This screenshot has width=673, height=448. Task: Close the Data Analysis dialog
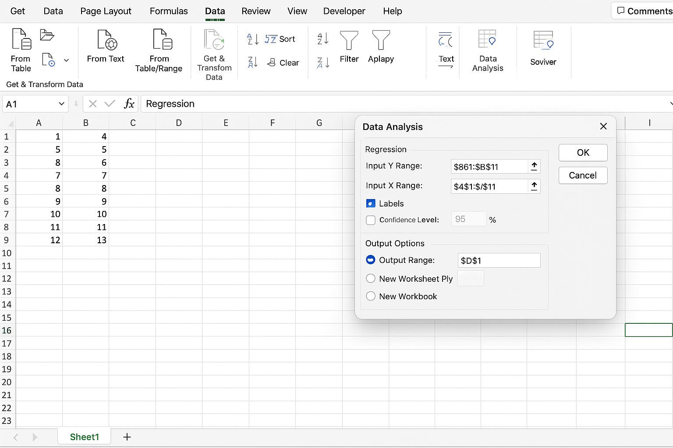click(x=603, y=126)
